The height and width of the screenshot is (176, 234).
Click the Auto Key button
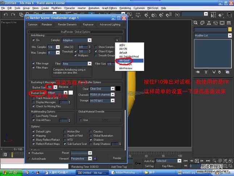(x=149, y=161)
